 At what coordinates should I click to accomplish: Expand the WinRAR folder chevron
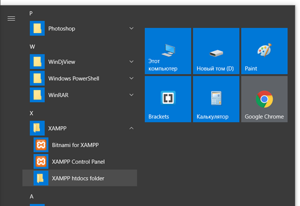pyautogui.click(x=131, y=95)
